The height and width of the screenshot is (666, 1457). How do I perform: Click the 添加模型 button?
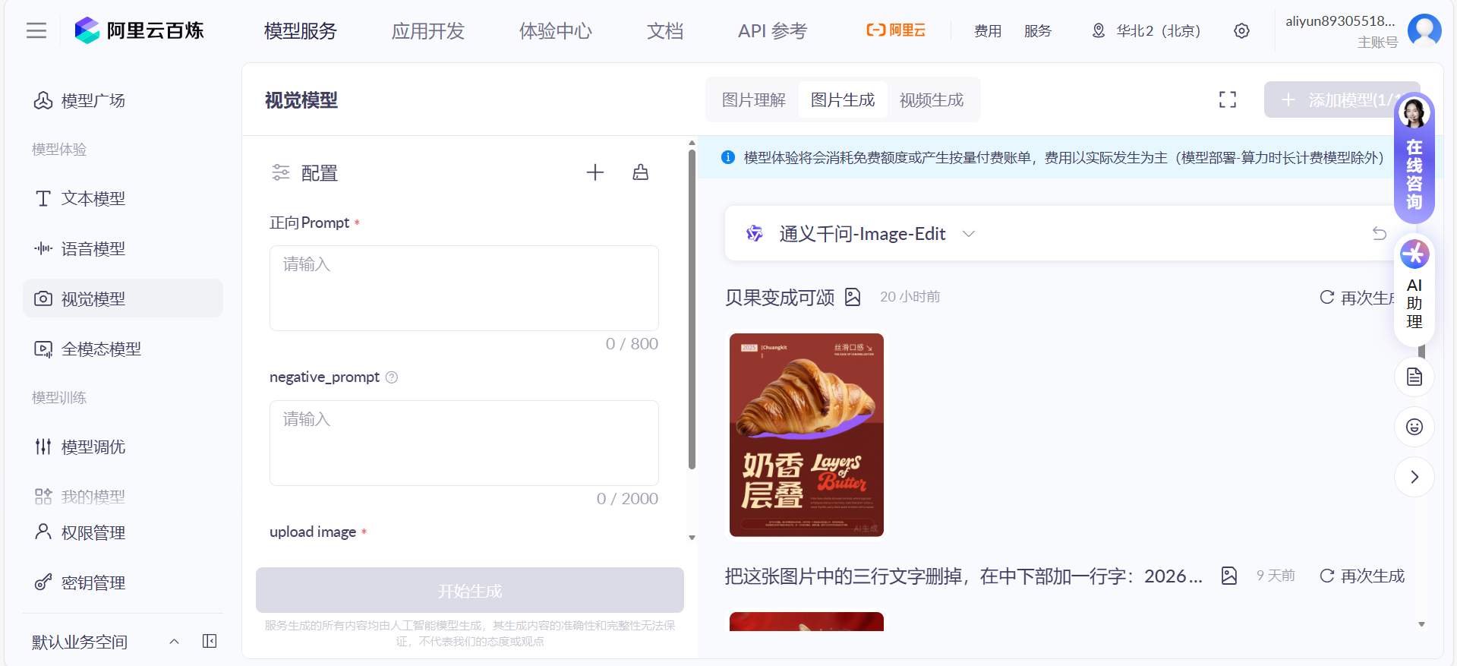pos(1342,99)
